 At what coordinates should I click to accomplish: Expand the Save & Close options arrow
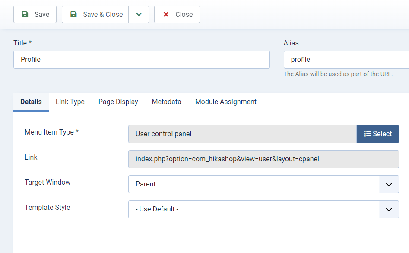click(x=139, y=15)
